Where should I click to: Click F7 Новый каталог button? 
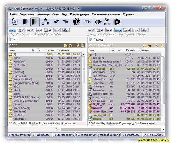(x=109, y=135)
